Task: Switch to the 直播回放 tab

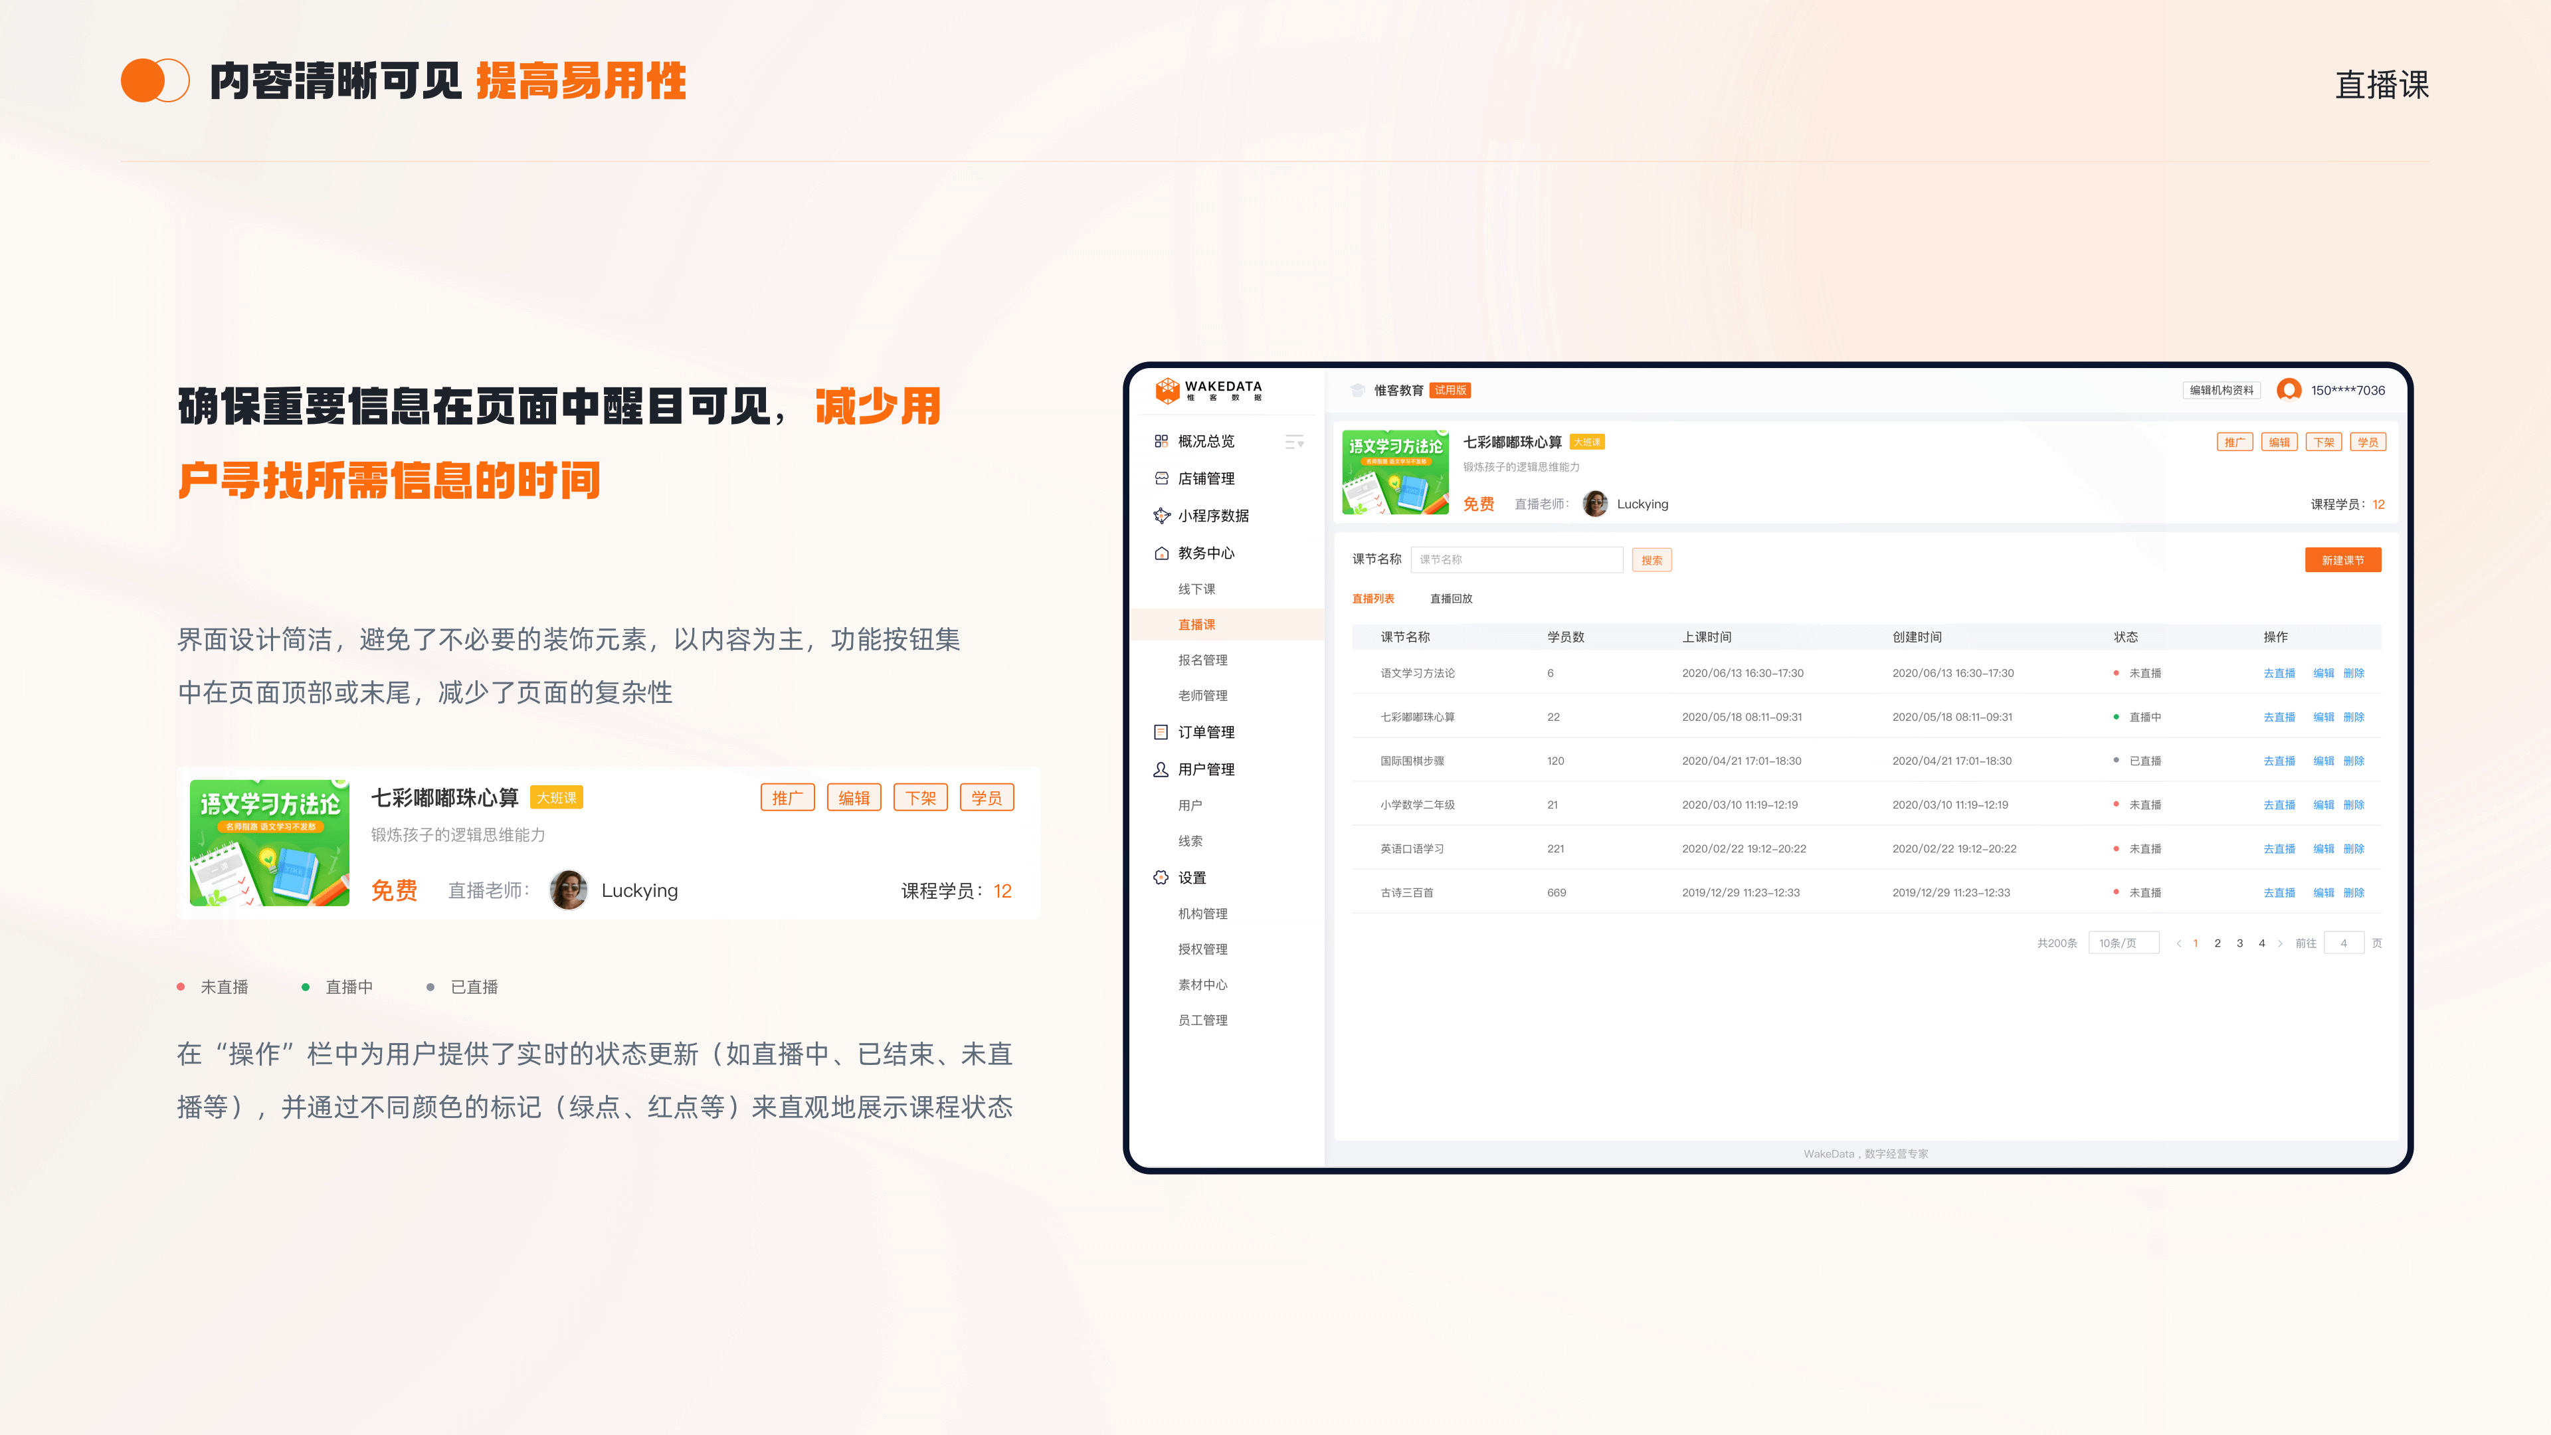Action: click(1451, 598)
